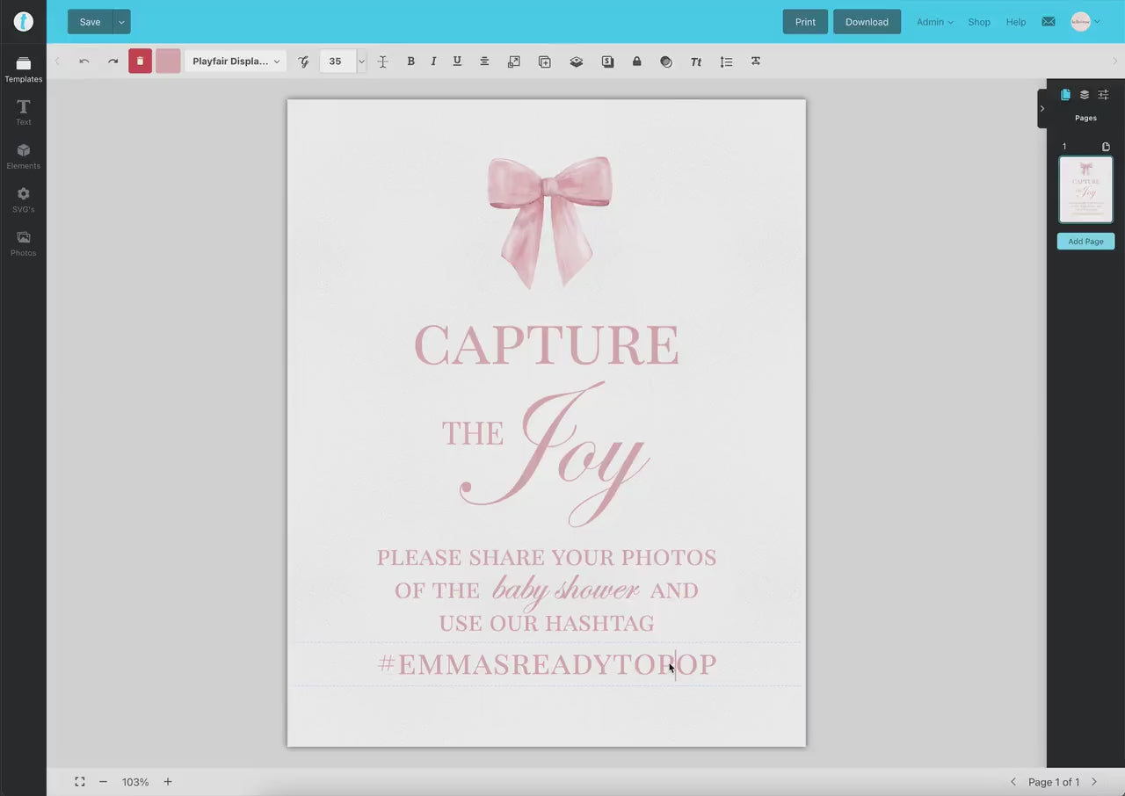Click the duplicate page icon above thumbnail
Screen dimensions: 1125x796
pos(1106,147)
